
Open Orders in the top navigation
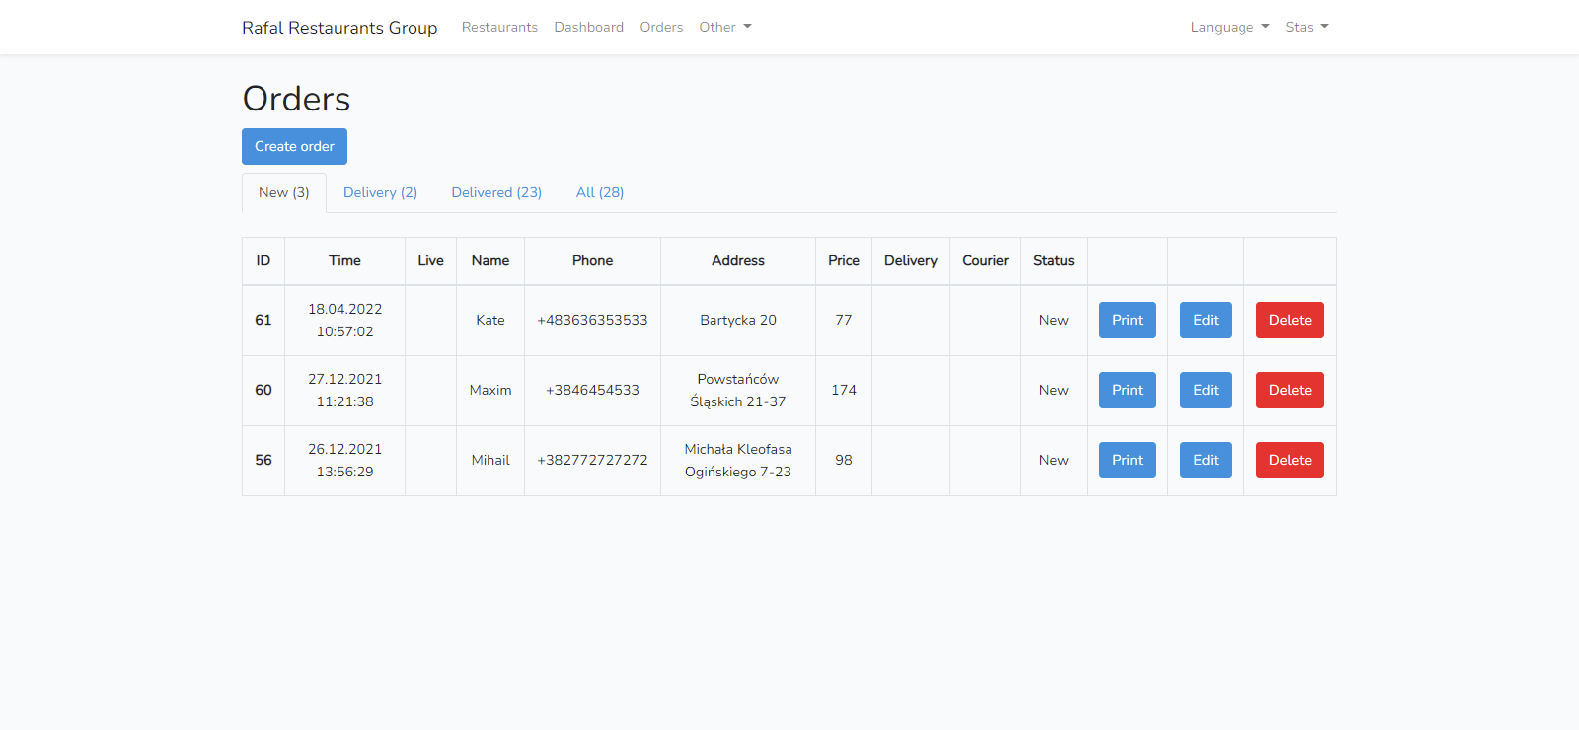point(661,27)
